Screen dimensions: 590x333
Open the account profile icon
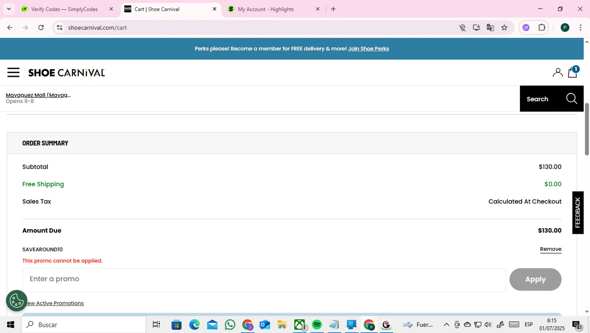pos(557,72)
